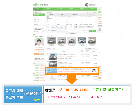This screenshot has width=134, height=109.
Task: Open the first listing's white SUV photo
Action: coord(53,57)
